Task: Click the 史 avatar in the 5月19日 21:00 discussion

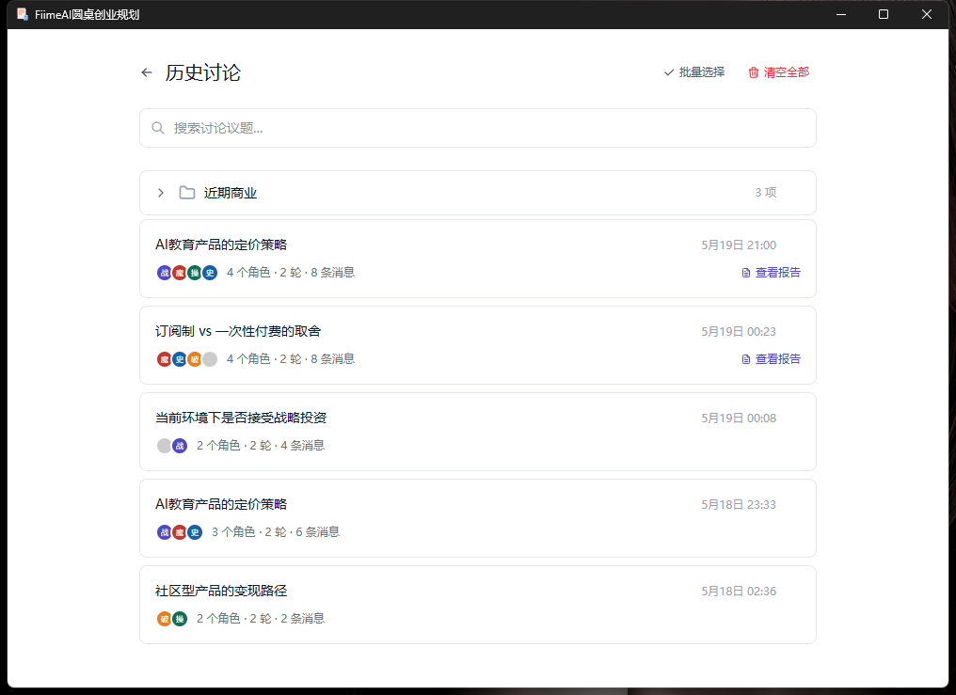Action: pyautogui.click(x=210, y=273)
